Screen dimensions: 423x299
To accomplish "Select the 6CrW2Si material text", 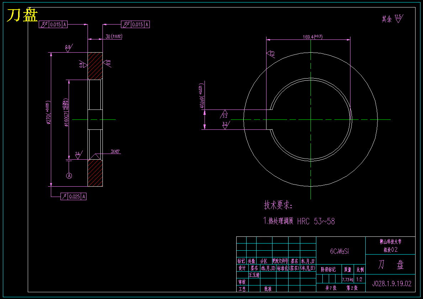I will click(339, 252).
